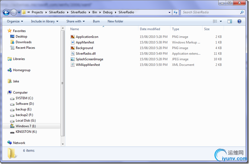The height and width of the screenshot is (164, 249).
Task: Click the Favorites star icon
Action: pos(9,30)
